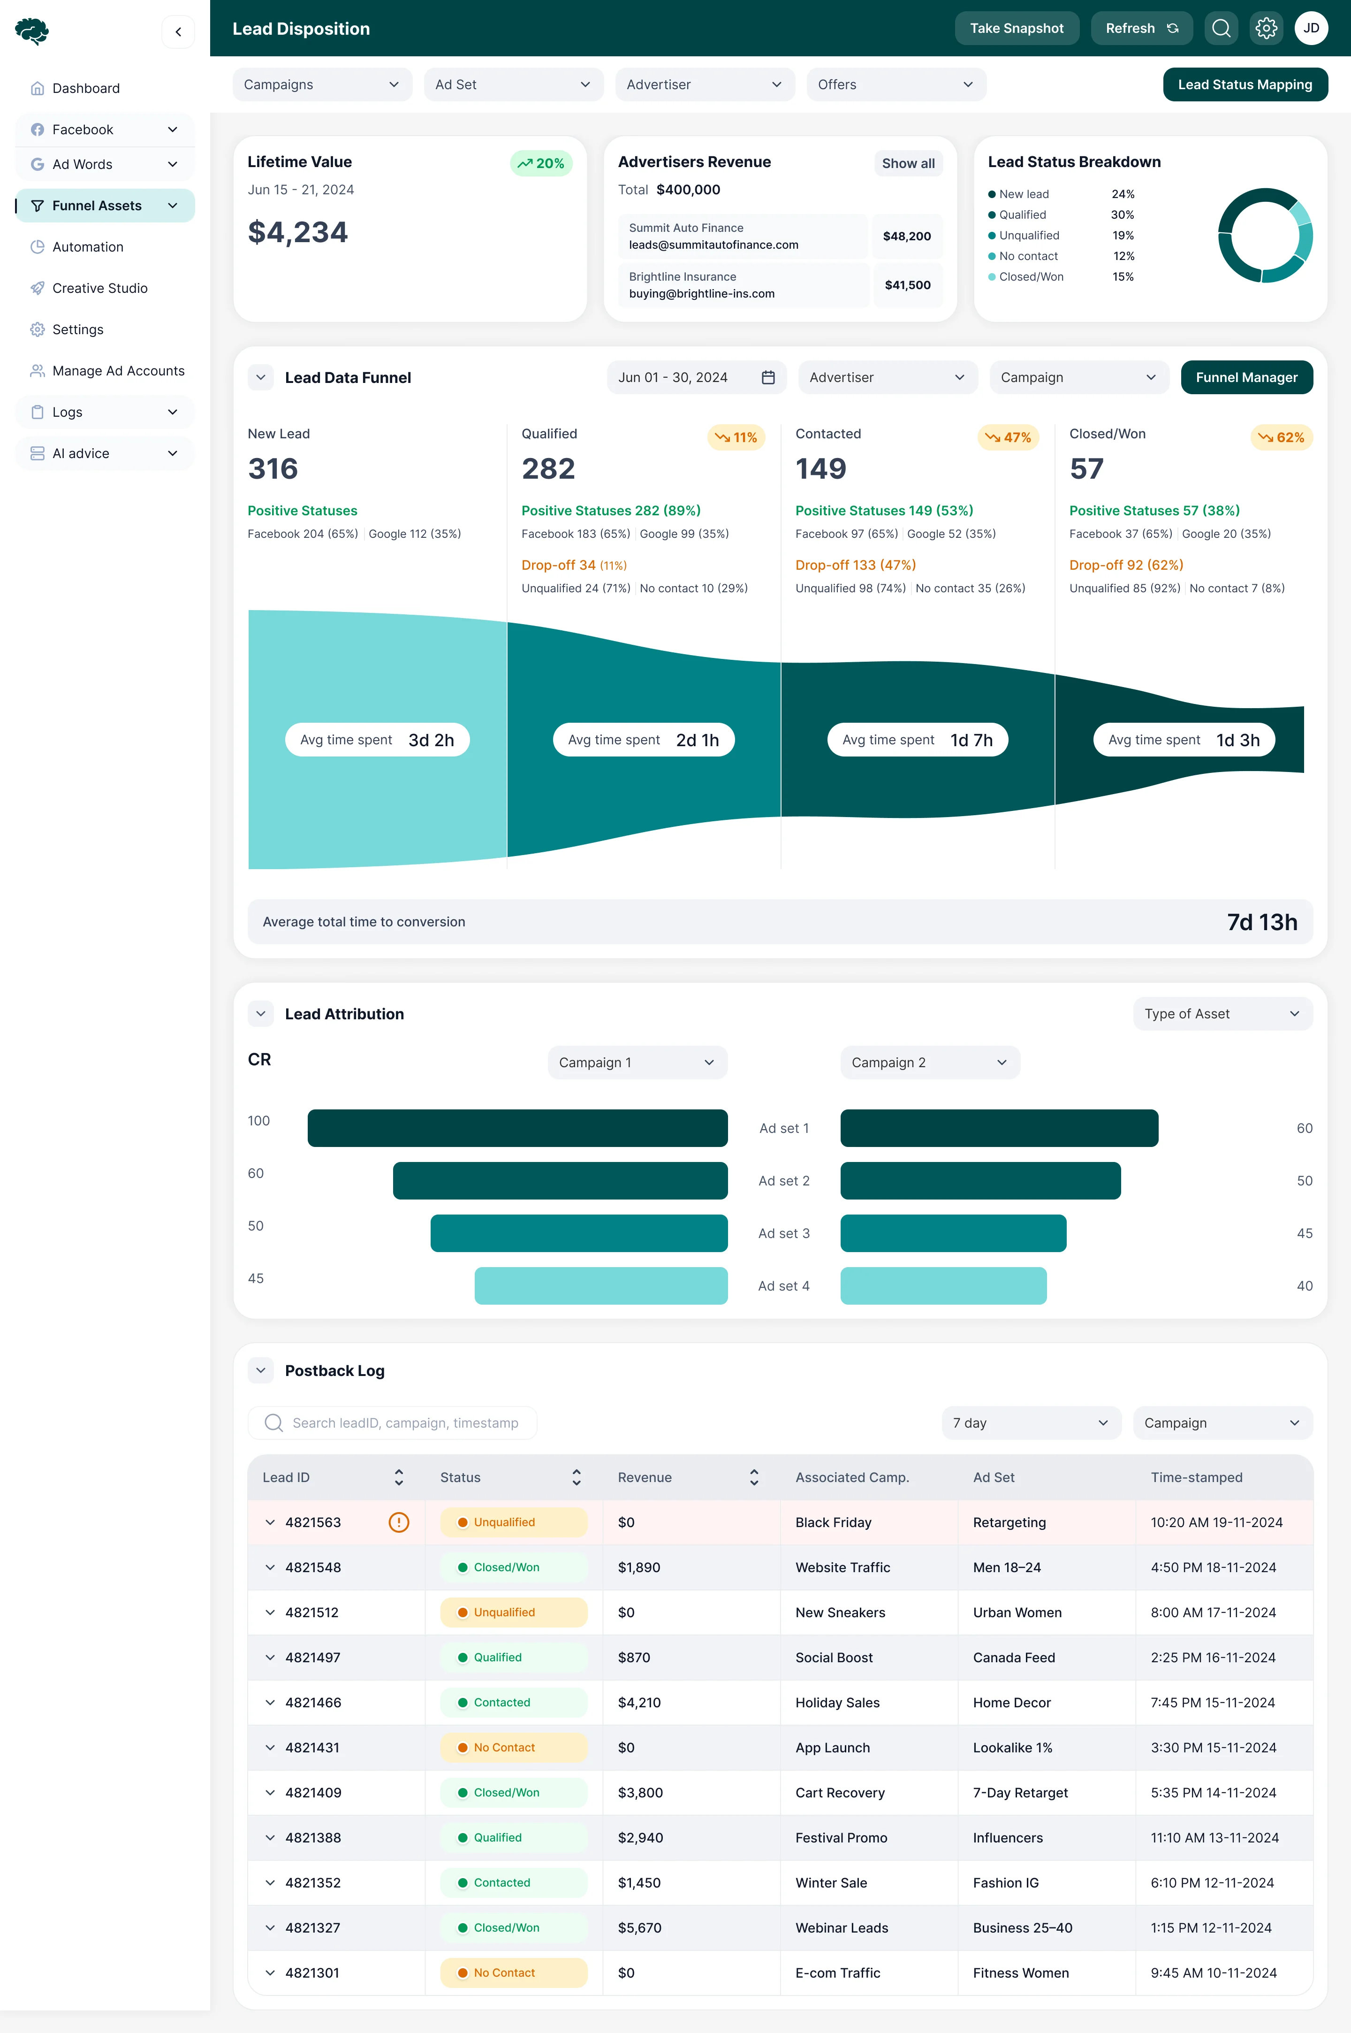
Task: Sort by Revenue column arrows
Action: coord(754,1477)
